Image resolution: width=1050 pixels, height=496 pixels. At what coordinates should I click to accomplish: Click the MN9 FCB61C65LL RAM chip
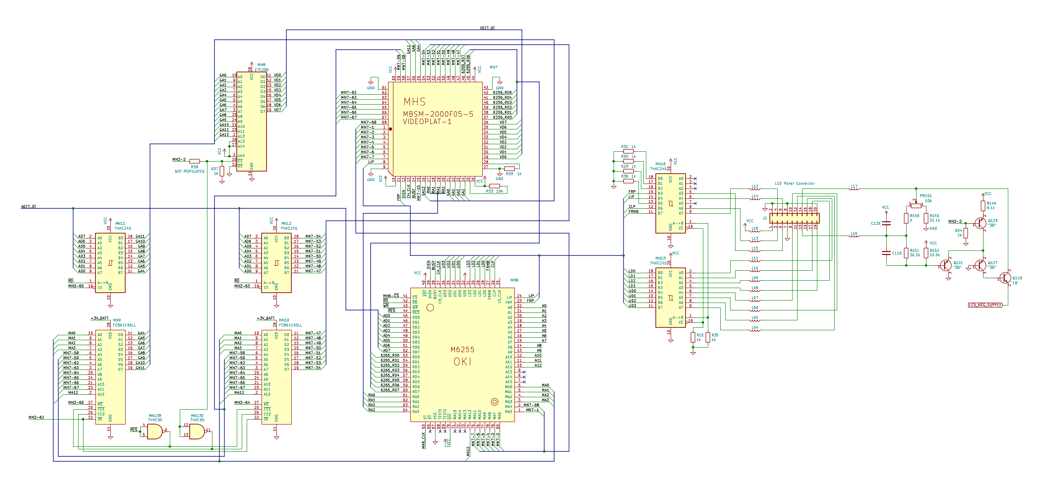coord(110,377)
